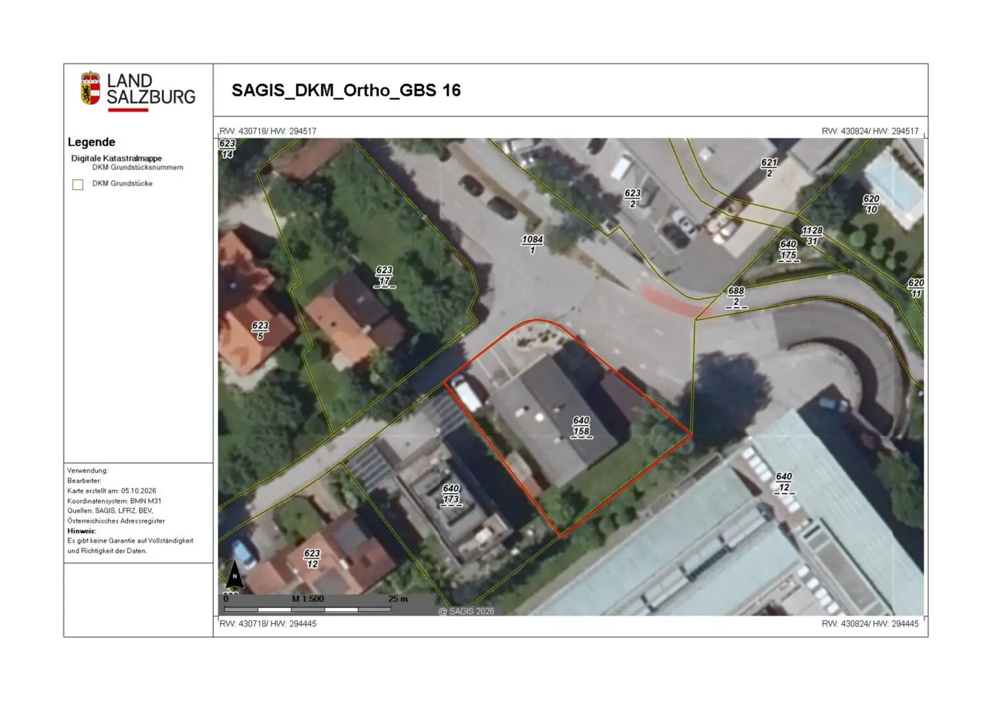Image resolution: width=992 pixels, height=701 pixels.
Task: Click the north arrow compass icon
Action: coord(234,574)
